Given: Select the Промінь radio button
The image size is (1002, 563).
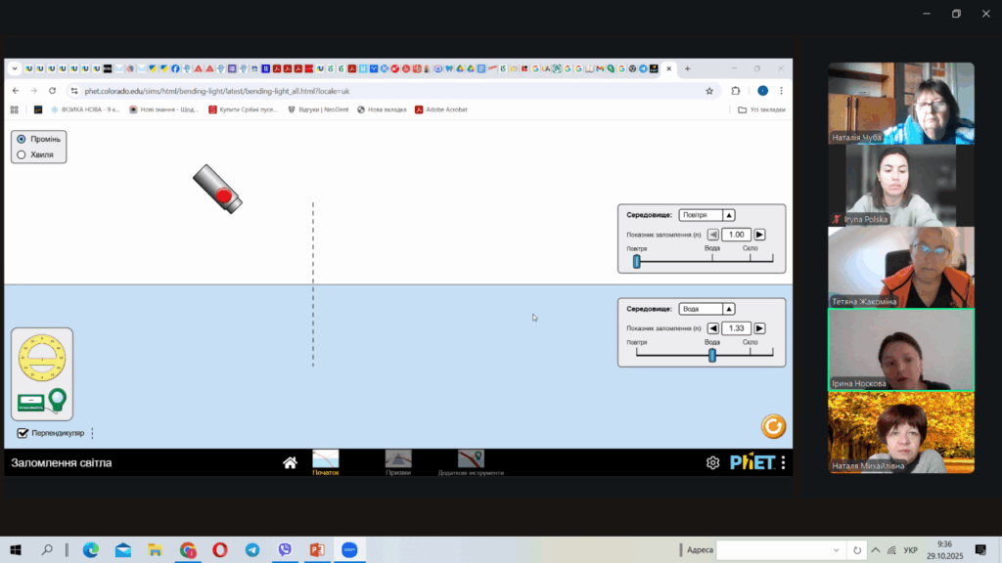Looking at the screenshot, I should (x=22, y=139).
